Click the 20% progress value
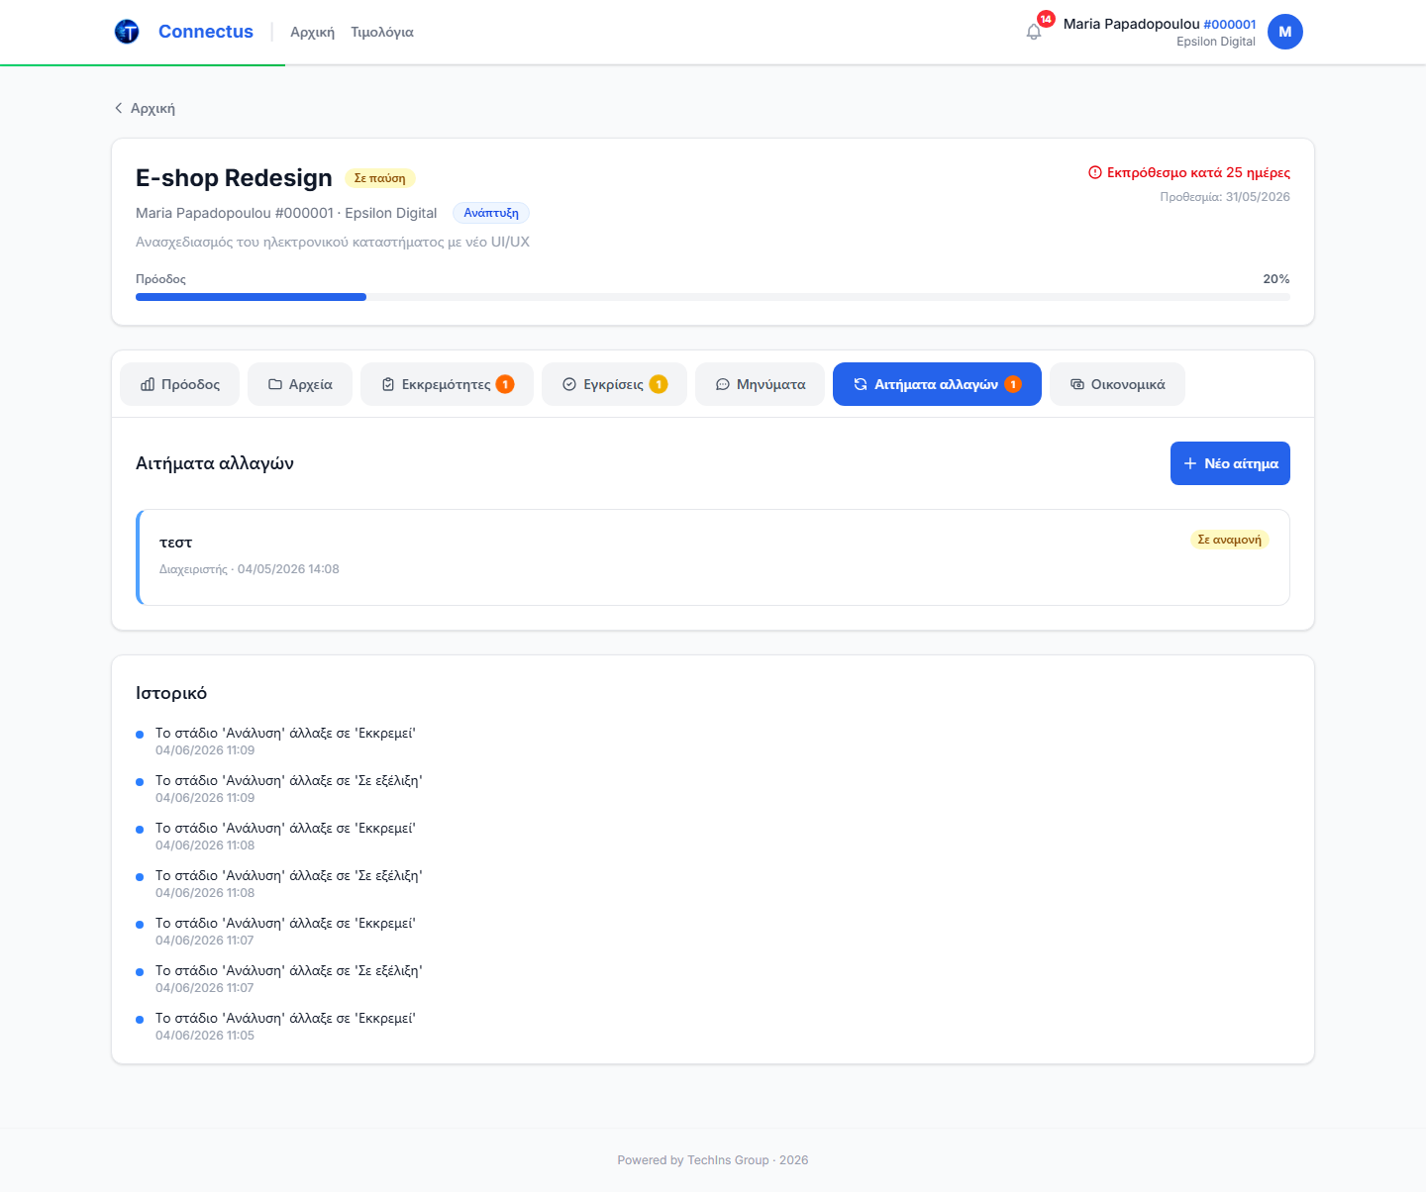This screenshot has height=1192, width=1426. tap(1276, 279)
